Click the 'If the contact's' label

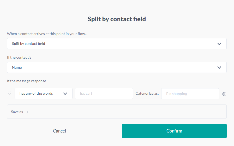tap(19, 57)
